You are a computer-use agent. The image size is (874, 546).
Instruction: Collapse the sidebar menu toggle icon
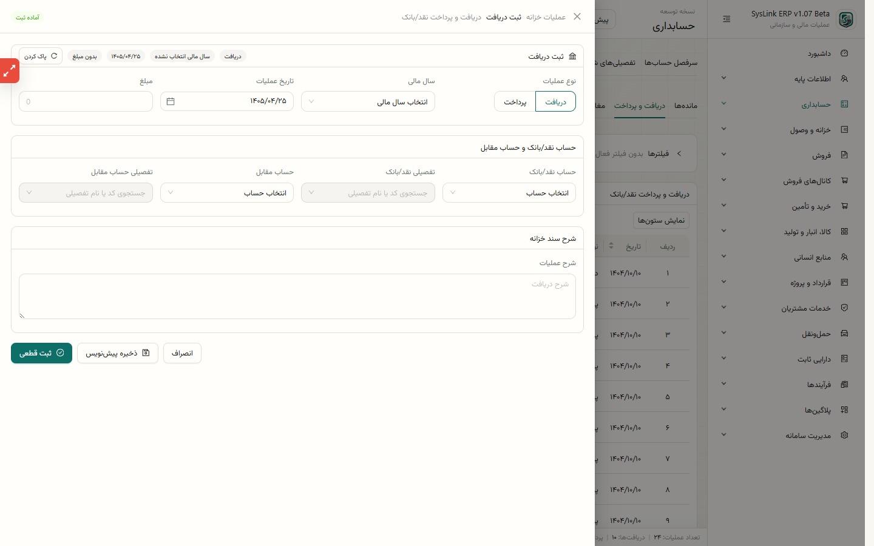click(727, 19)
